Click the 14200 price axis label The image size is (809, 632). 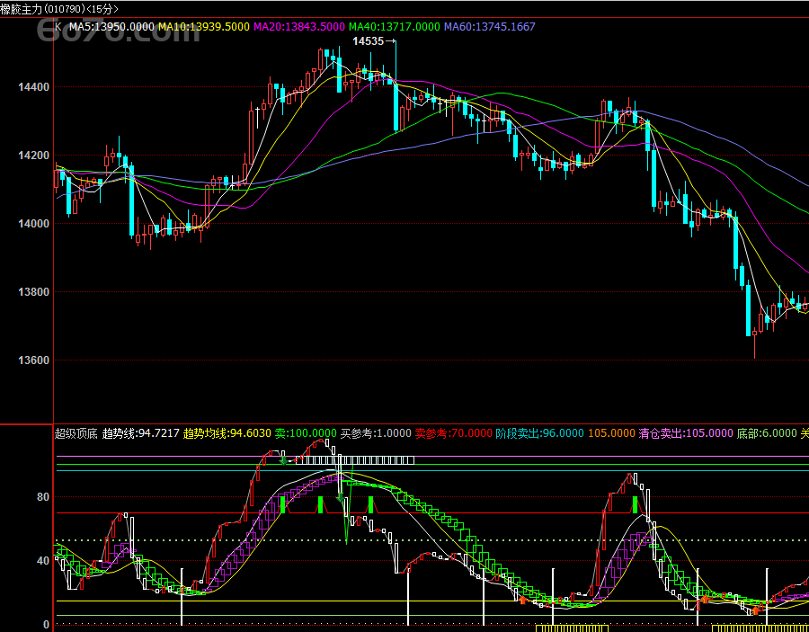(33, 156)
